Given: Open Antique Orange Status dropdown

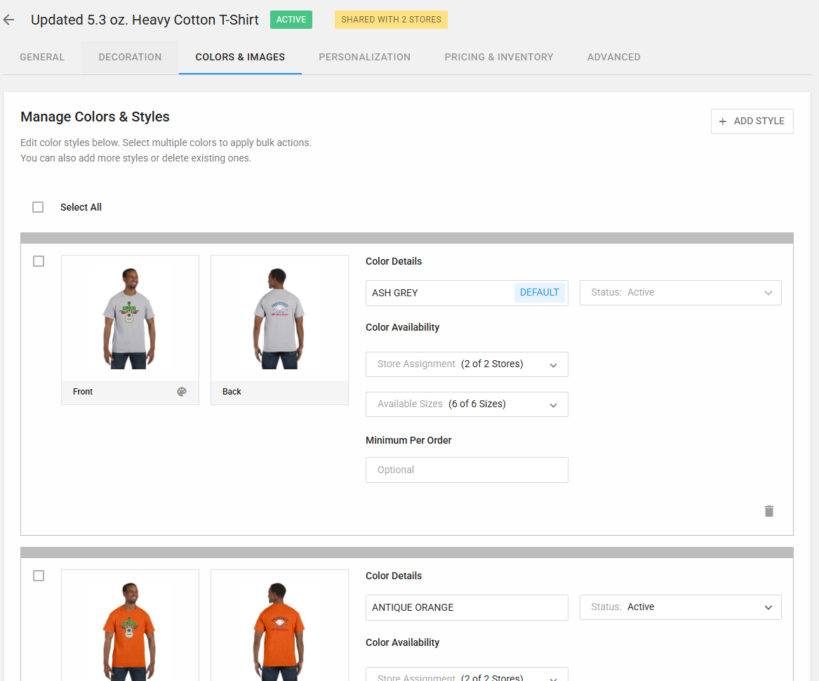Looking at the screenshot, I should pyautogui.click(x=680, y=607).
